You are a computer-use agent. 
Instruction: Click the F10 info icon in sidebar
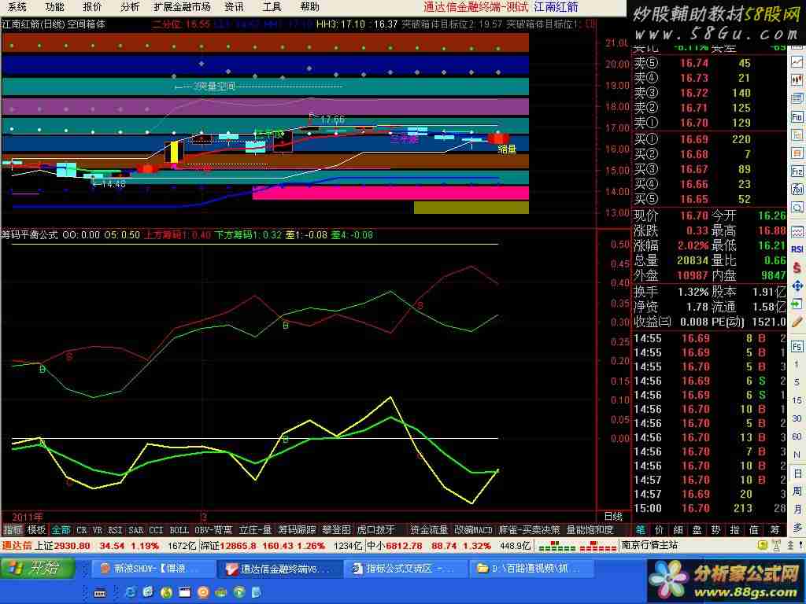tap(797, 117)
